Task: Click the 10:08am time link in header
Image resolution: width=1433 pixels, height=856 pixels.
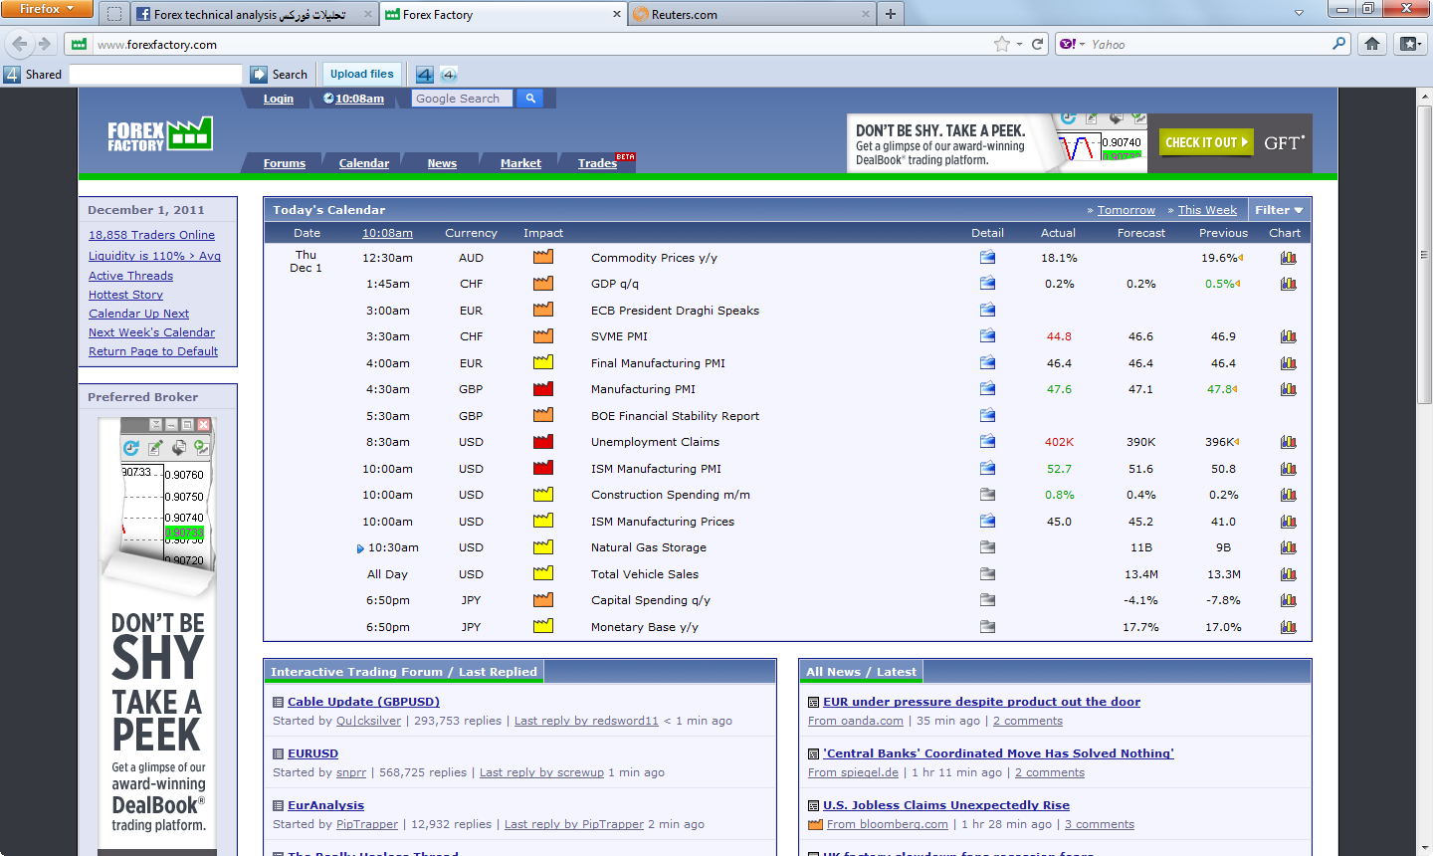Action: tap(359, 99)
